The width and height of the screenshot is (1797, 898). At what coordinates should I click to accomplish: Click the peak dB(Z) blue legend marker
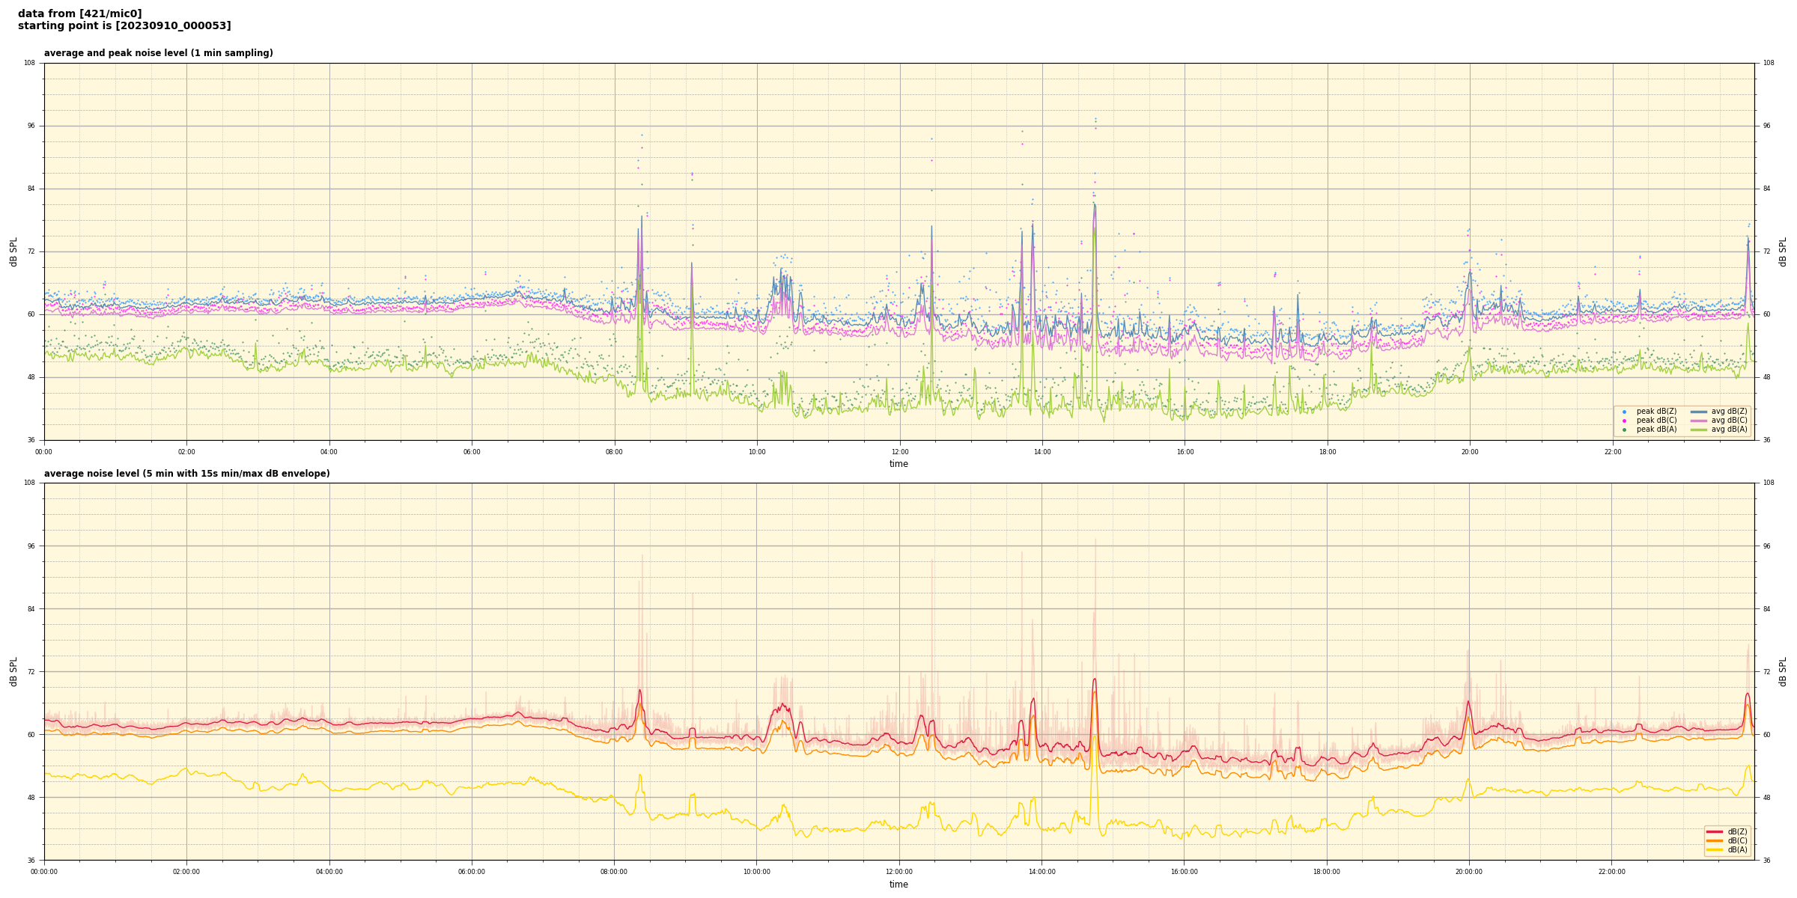(x=1624, y=412)
